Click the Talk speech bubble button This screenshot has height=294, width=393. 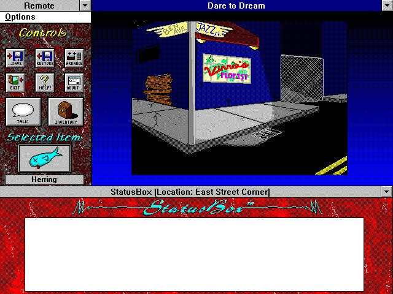point(23,111)
